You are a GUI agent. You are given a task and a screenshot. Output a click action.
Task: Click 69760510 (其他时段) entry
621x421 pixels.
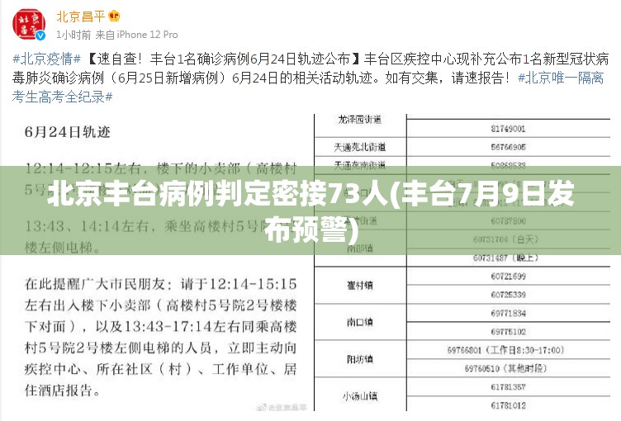(505, 368)
